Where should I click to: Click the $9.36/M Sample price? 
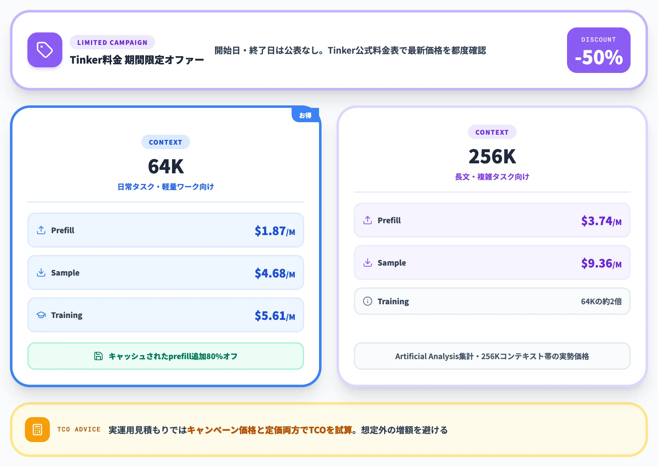tap(601, 263)
